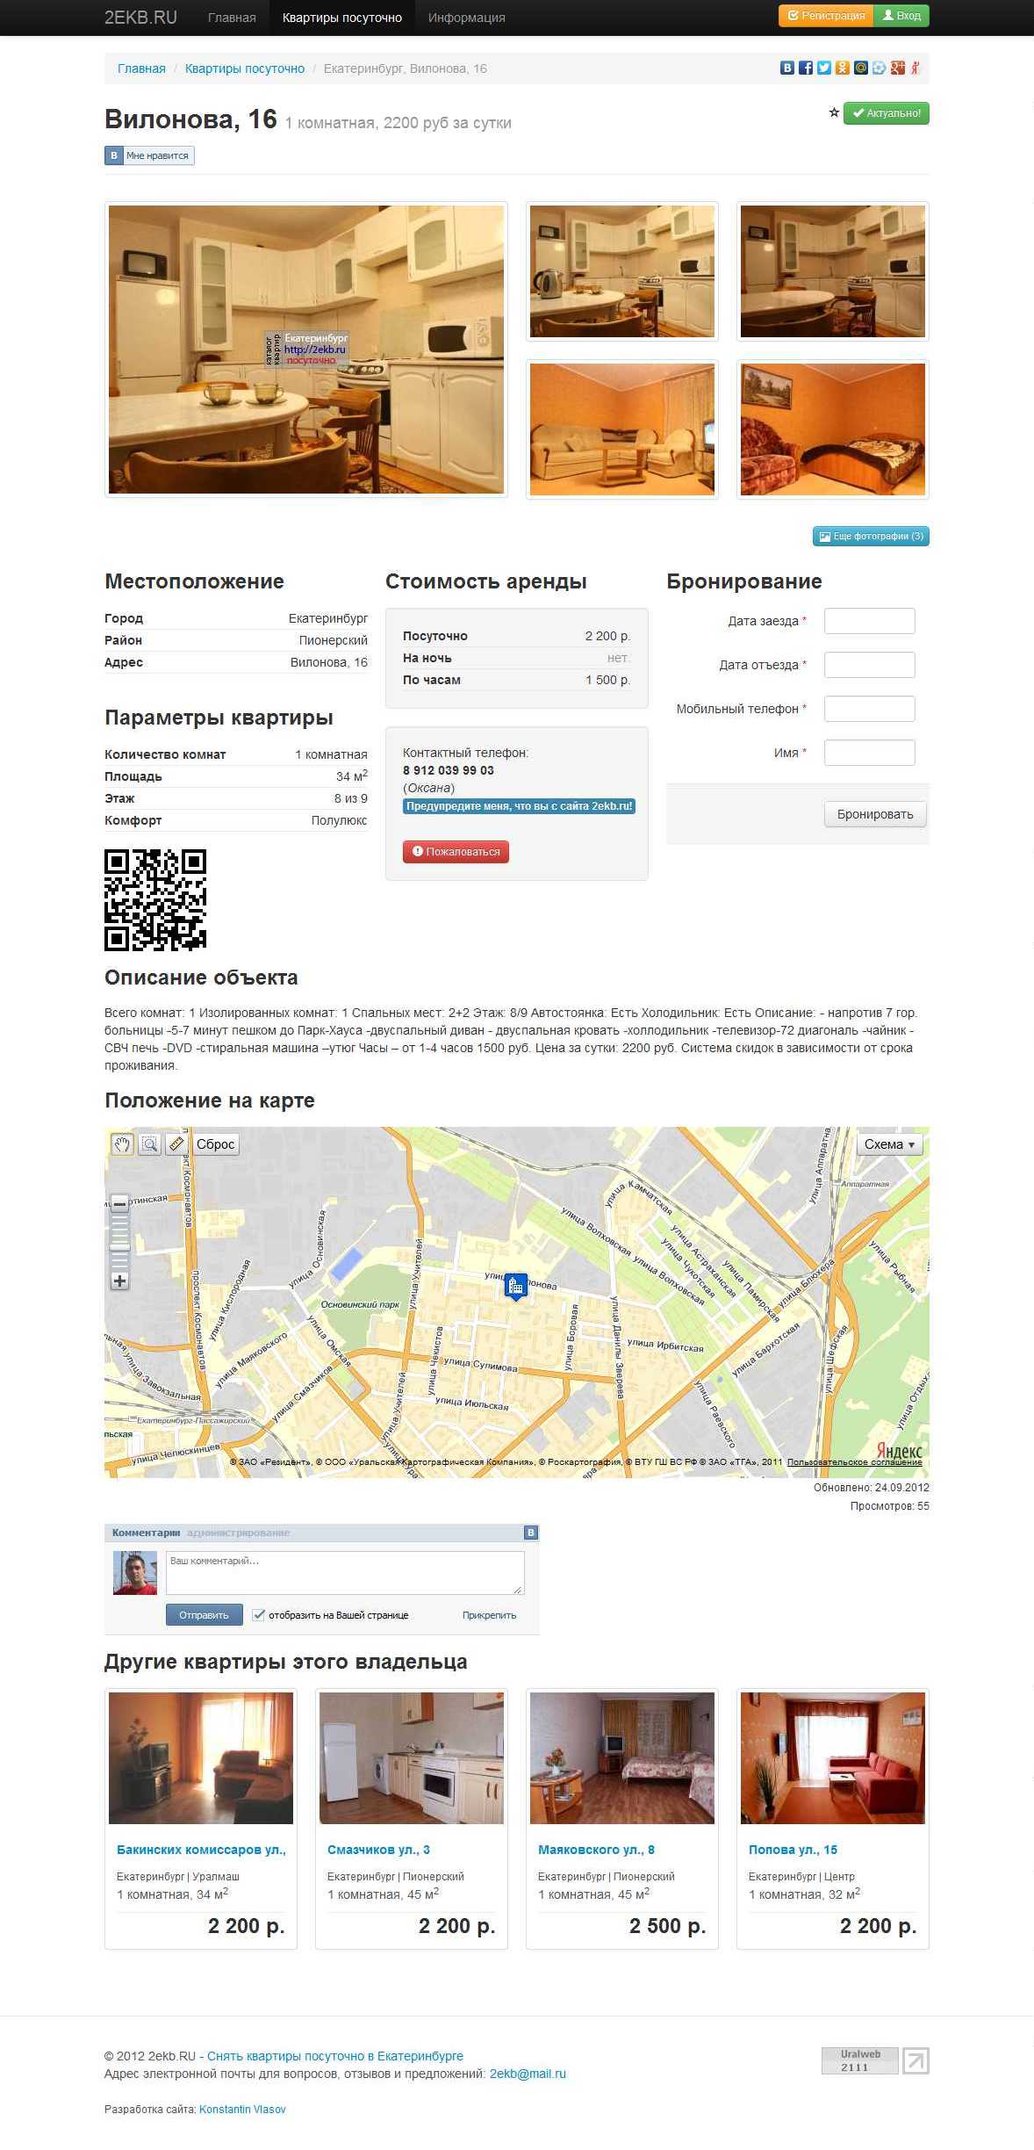Screen dimensions: 1034x2150
Task: Share the listing on VKontakte
Action: pyautogui.click(x=787, y=68)
